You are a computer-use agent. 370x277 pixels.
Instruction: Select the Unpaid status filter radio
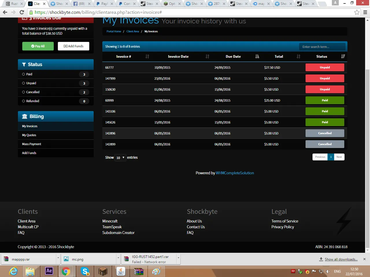coord(24,83)
